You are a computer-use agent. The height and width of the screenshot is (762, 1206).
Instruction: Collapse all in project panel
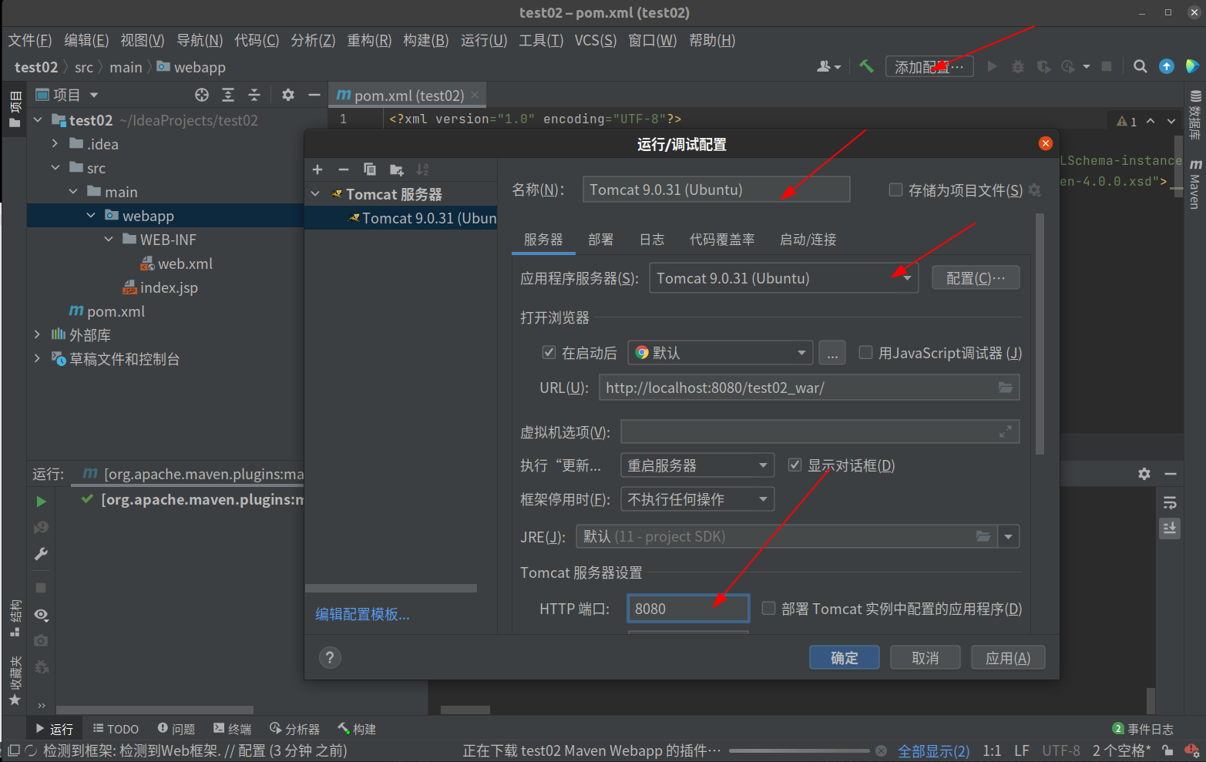pyautogui.click(x=254, y=95)
